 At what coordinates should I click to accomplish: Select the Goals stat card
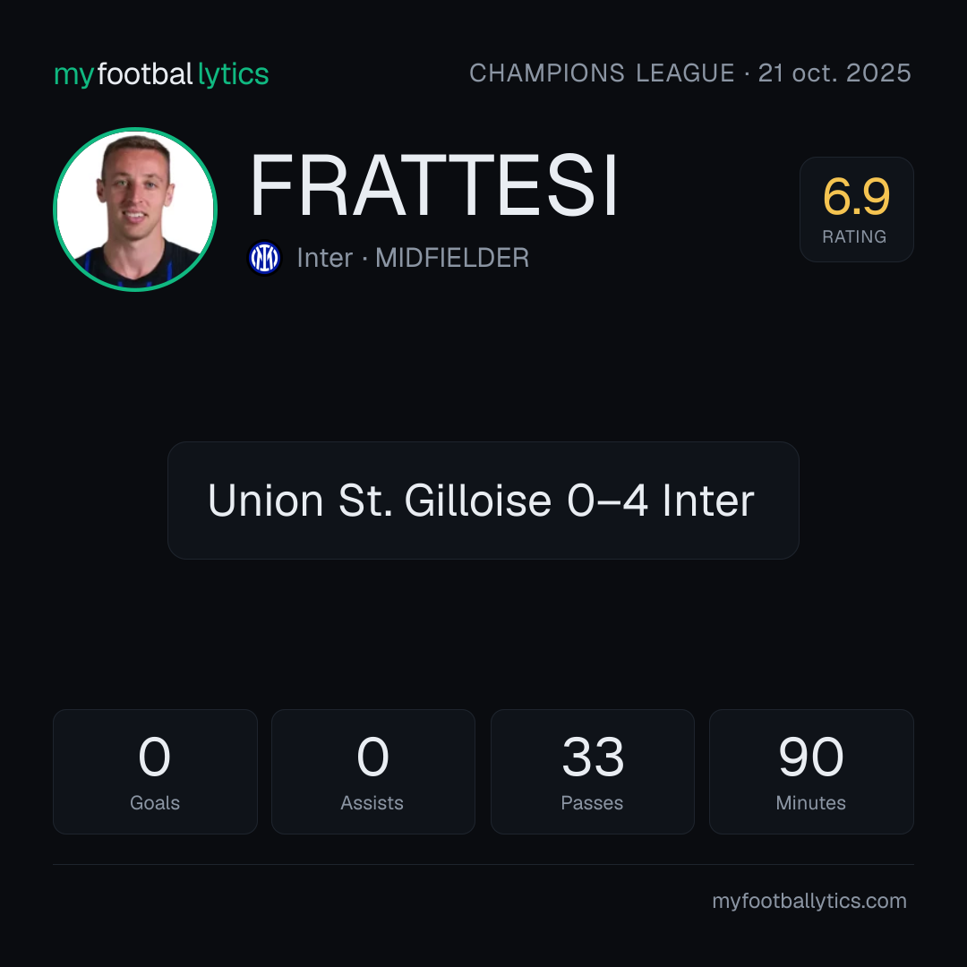point(155,772)
